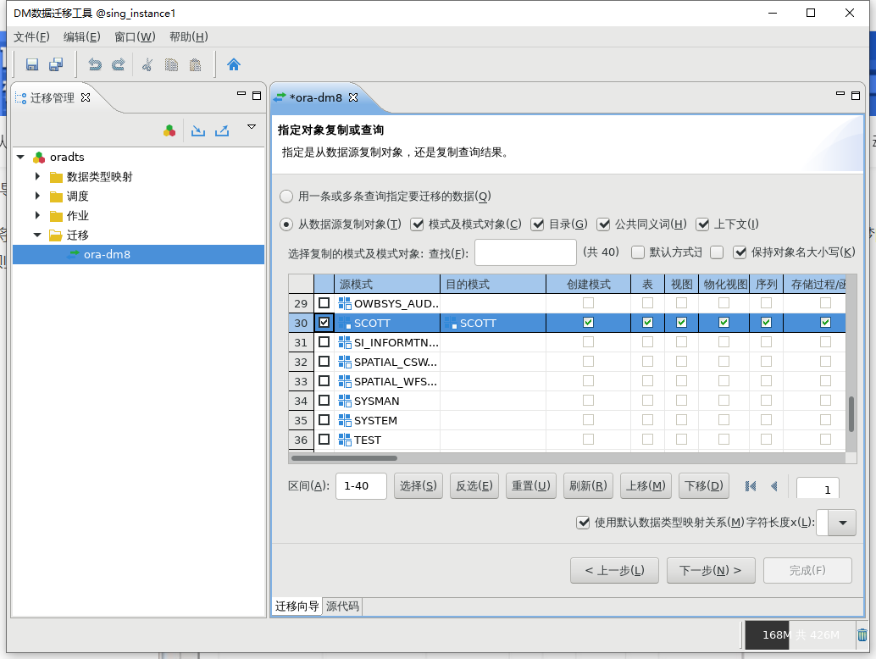This screenshot has width=876, height=659.
Task: Click the export arrow icon in 迁移管理 panel
Action: click(x=221, y=130)
